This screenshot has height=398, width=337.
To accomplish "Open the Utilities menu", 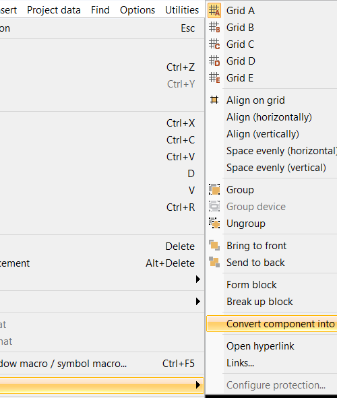I will point(182,10).
